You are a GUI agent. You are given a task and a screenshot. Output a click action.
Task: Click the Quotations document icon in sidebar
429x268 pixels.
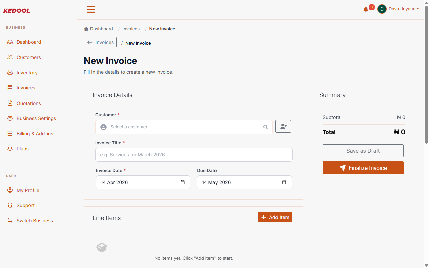[x=10, y=103]
